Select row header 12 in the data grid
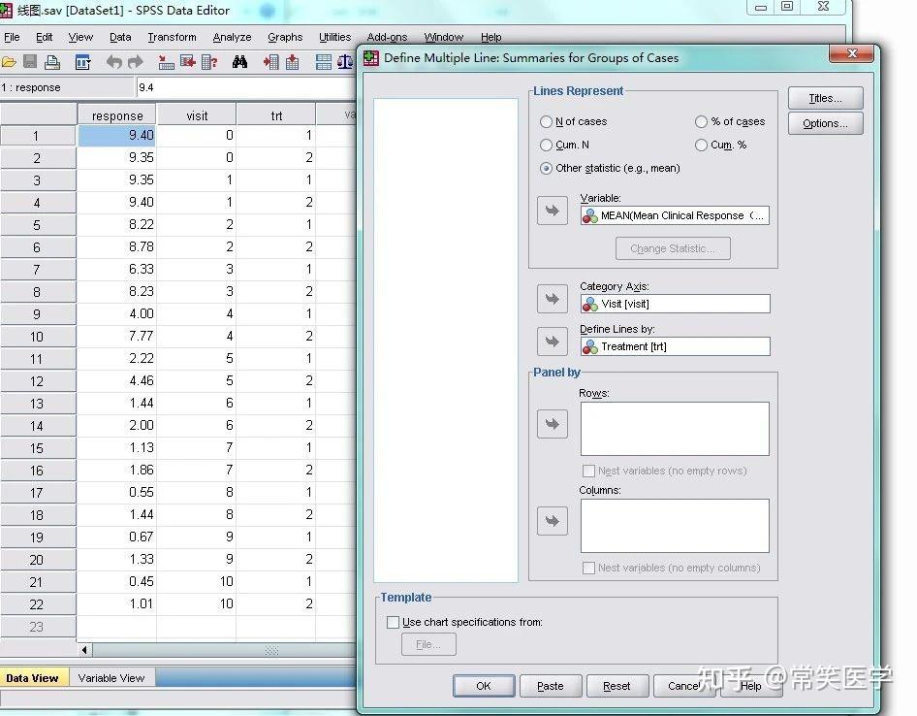 click(38, 381)
